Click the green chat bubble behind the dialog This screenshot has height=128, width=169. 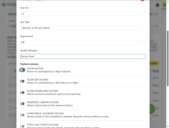(152, 109)
